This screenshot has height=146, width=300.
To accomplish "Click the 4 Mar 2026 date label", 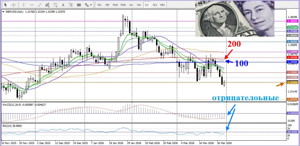I will [x=187, y=143].
